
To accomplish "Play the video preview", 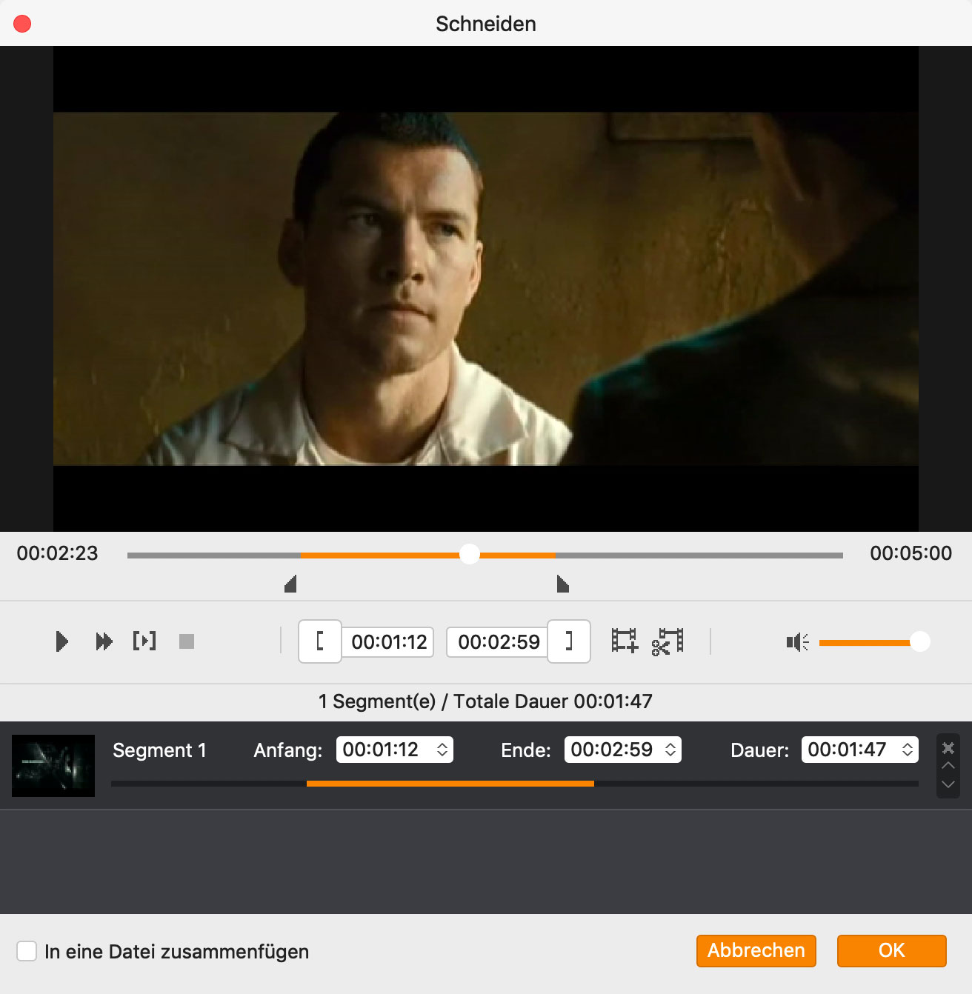I will click(62, 641).
